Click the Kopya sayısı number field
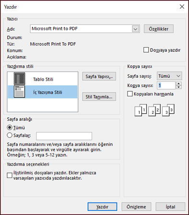189x215 pixels. (x=166, y=85)
